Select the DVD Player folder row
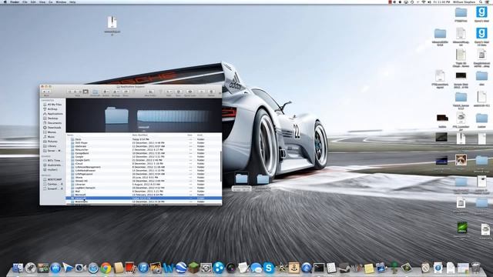The image size is (493, 277). 144,143
